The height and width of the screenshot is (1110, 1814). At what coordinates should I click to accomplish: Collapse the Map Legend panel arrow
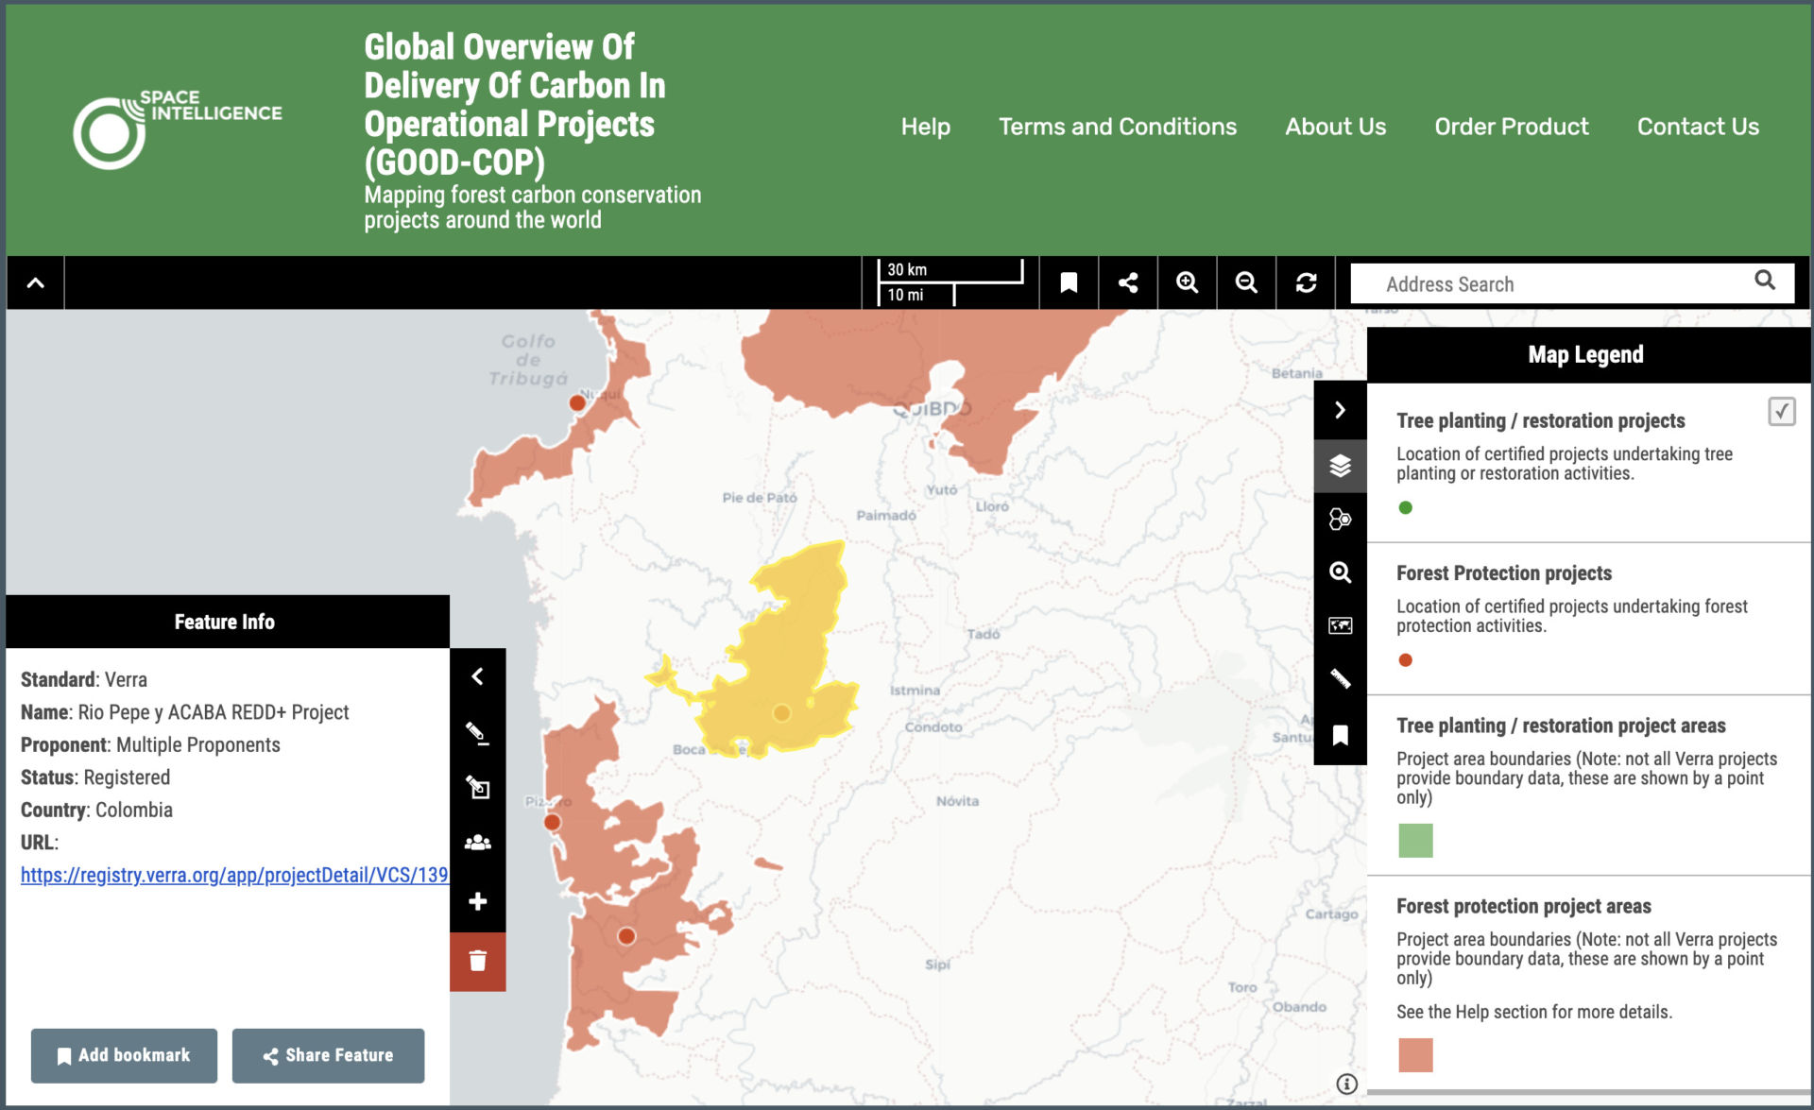point(1340,410)
